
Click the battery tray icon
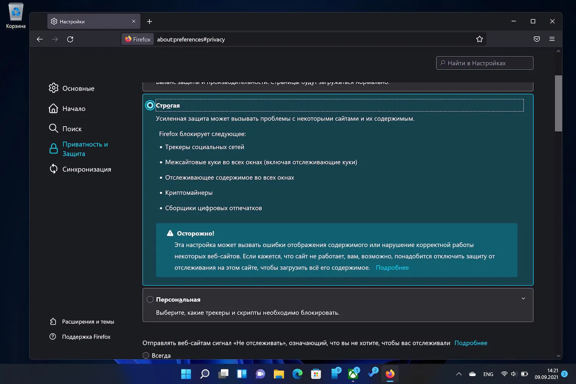524,374
